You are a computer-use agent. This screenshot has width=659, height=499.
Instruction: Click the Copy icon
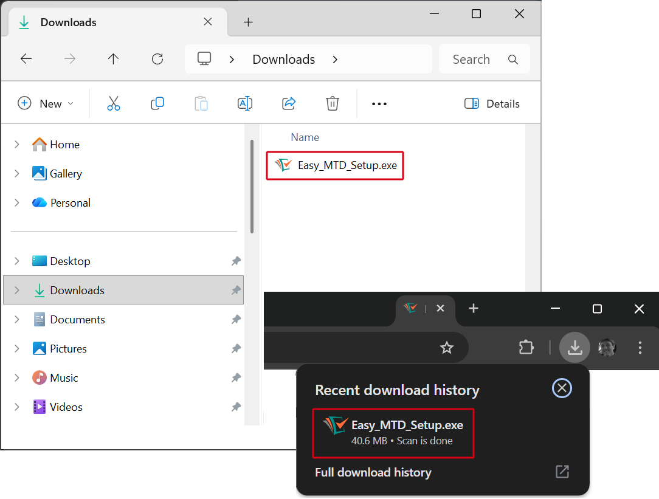pyautogui.click(x=157, y=103)
